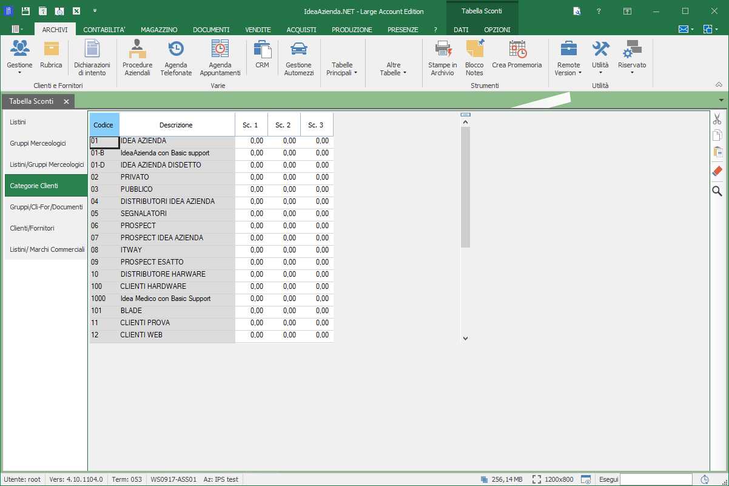
Task: Expand the Altre Tabelle dropdown
Action: tap(394, 69)
